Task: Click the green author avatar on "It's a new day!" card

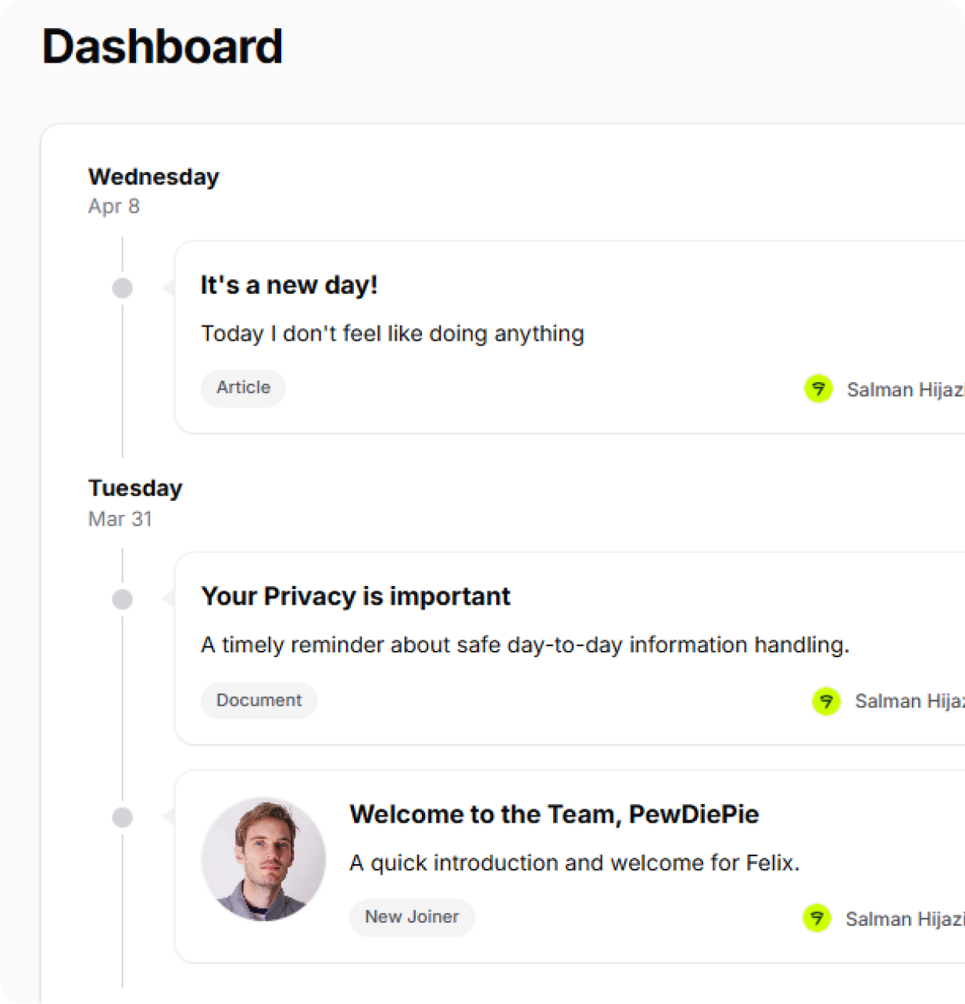Action: coord(818,388)
